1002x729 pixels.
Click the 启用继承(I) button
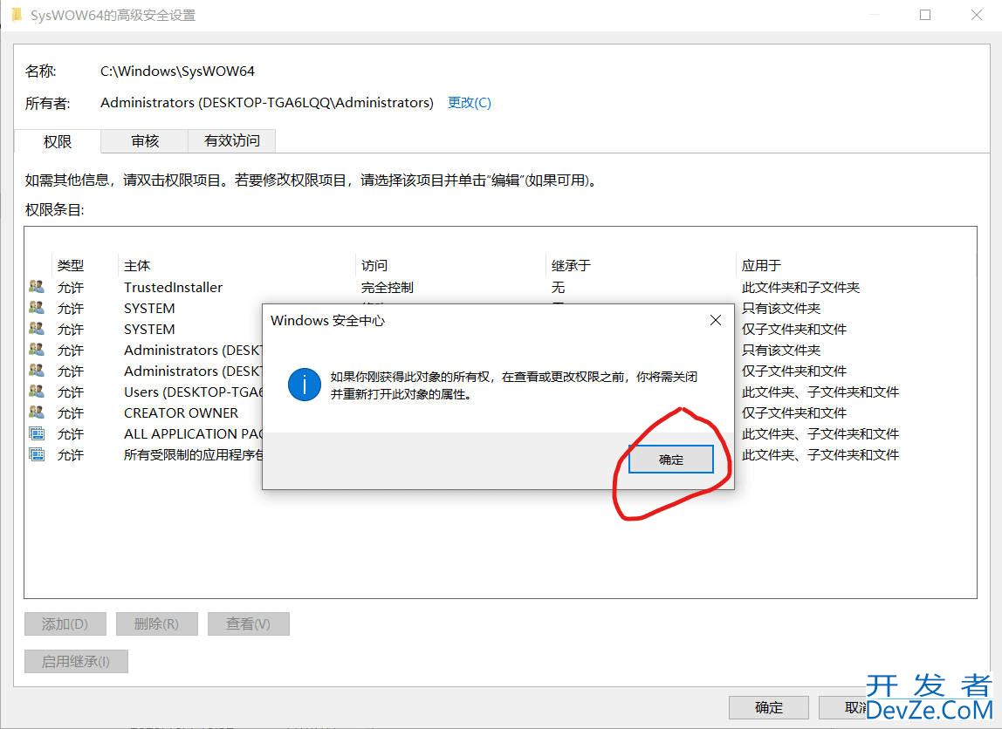click(x=76, y=661)
